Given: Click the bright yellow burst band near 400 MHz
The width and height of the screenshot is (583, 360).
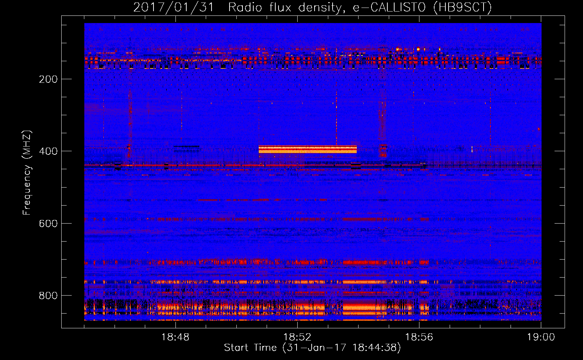Looking at the screenshot, I should pyautogui.click(x=307, y=149).
